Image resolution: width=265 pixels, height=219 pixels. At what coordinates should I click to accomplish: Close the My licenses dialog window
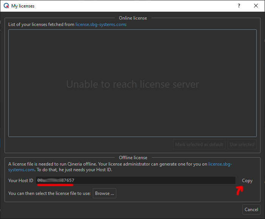click(256, 6)
